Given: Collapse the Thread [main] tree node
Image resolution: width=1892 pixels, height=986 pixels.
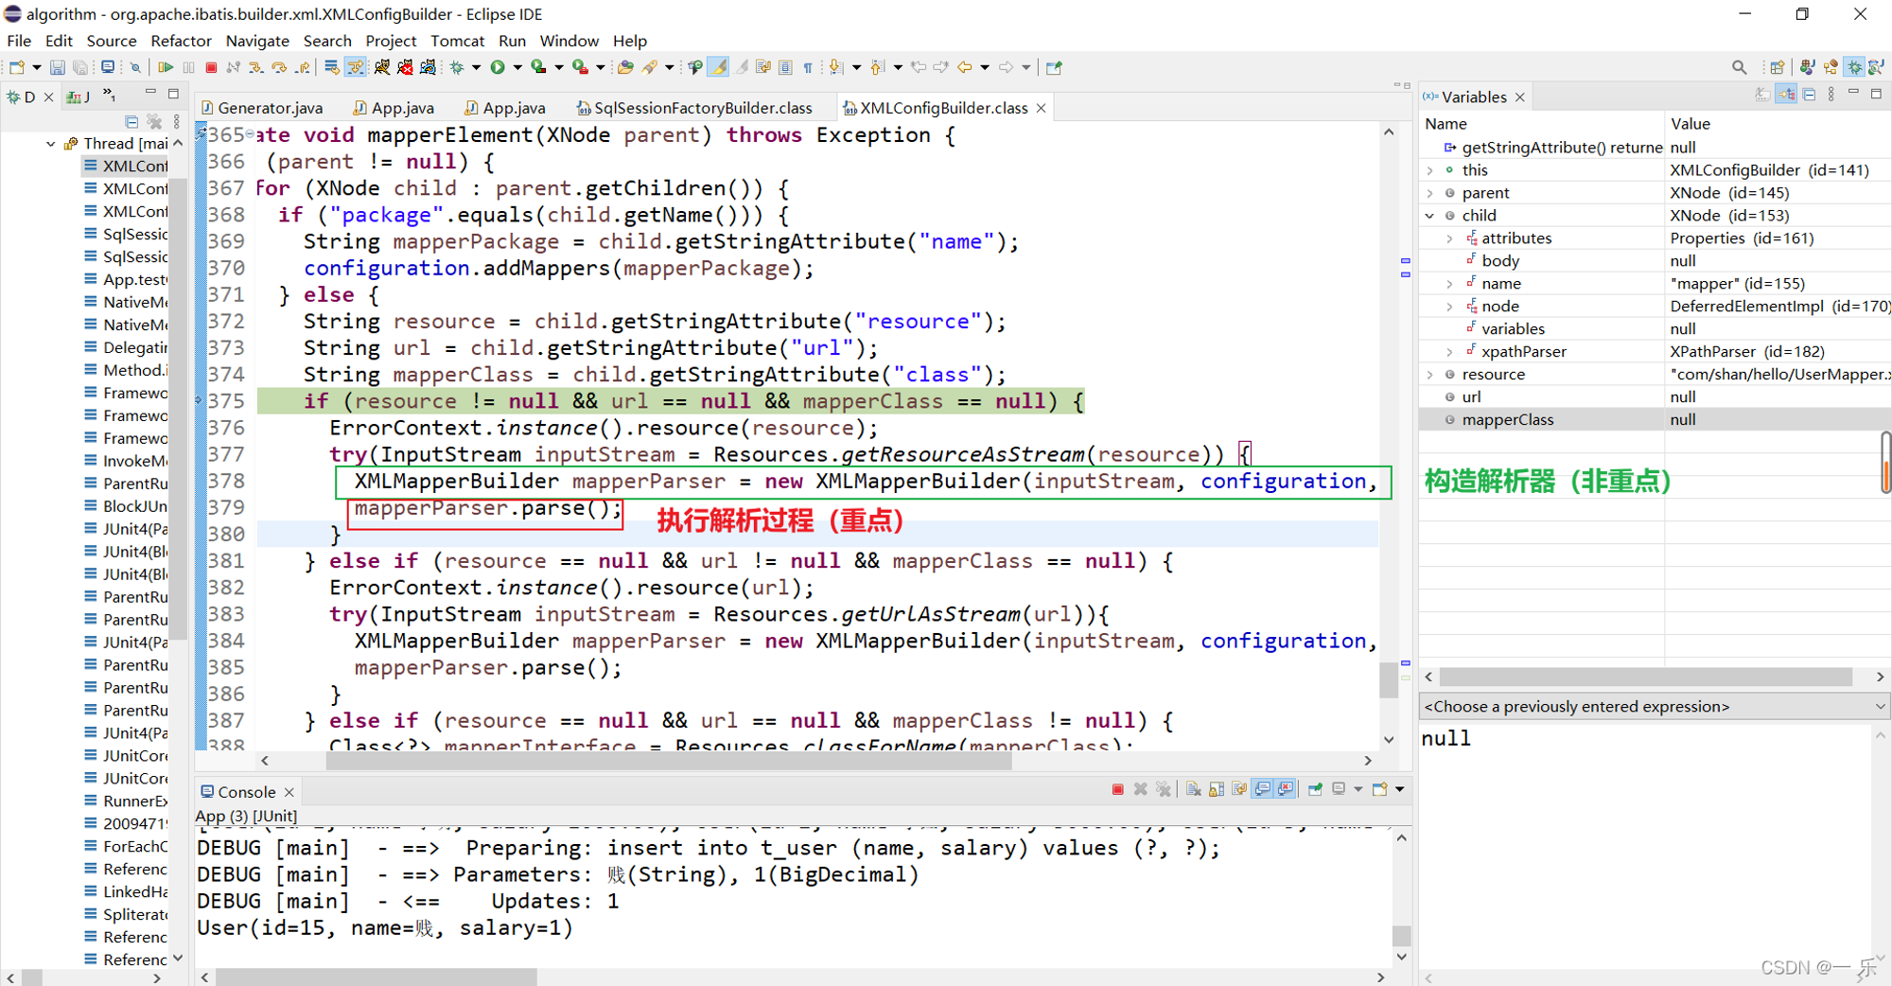Looking at the screenshot, I should click(50, 144).
